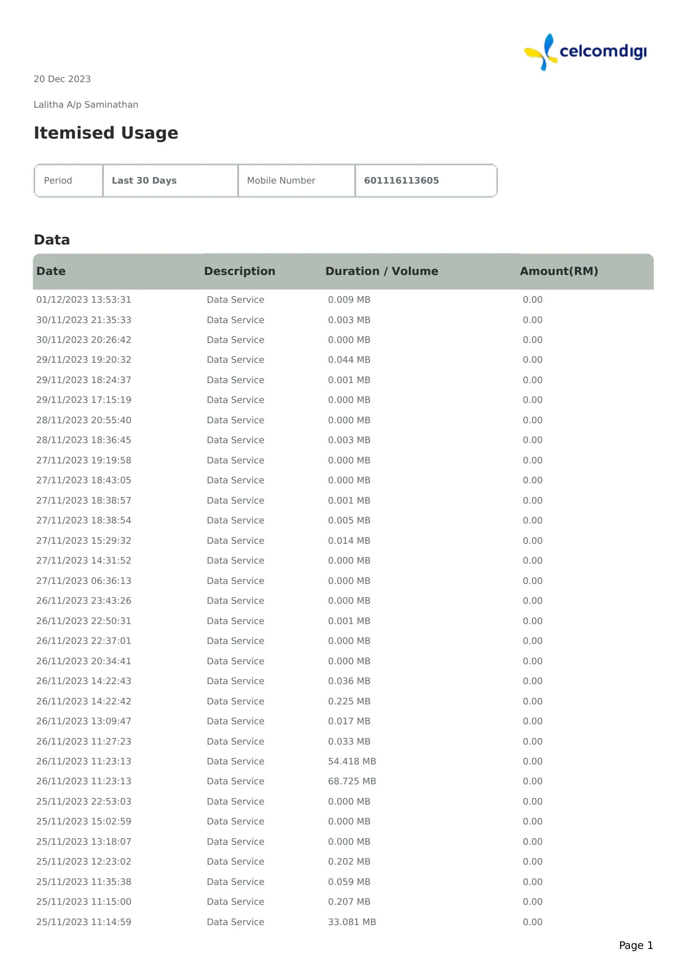Select the 29/11/2023 19:20:32 row date

(84, 360)
